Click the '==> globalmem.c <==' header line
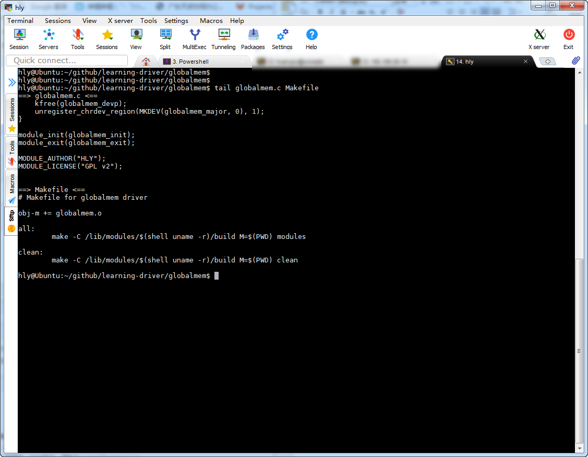Viewport: 588px width, 457px height. (58, 95)
